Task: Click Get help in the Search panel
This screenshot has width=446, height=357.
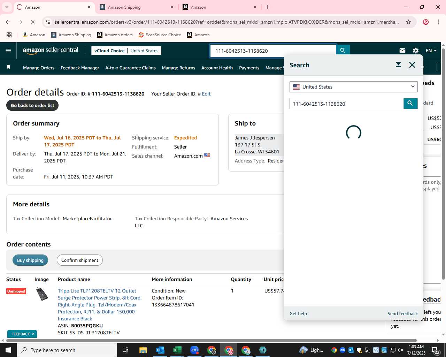Action: pyautogui.click(x=298, y=313)
